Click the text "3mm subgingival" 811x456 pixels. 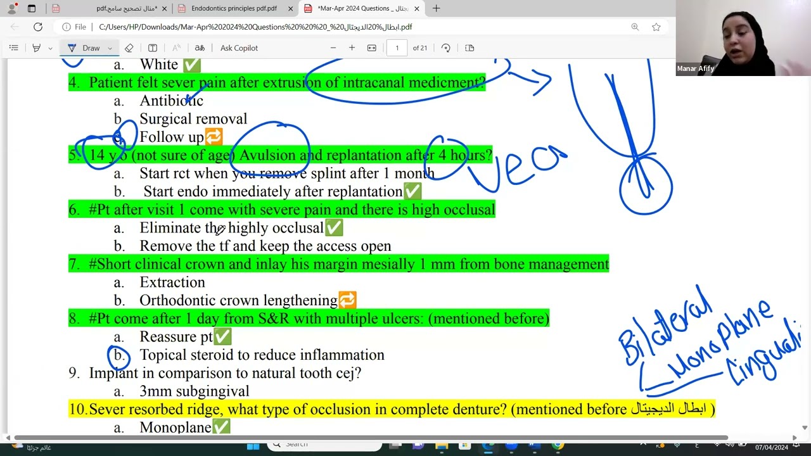pyautogui.click(x=195, y=391)
